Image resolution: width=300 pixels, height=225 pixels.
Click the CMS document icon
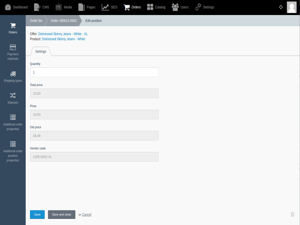point(37,7)
